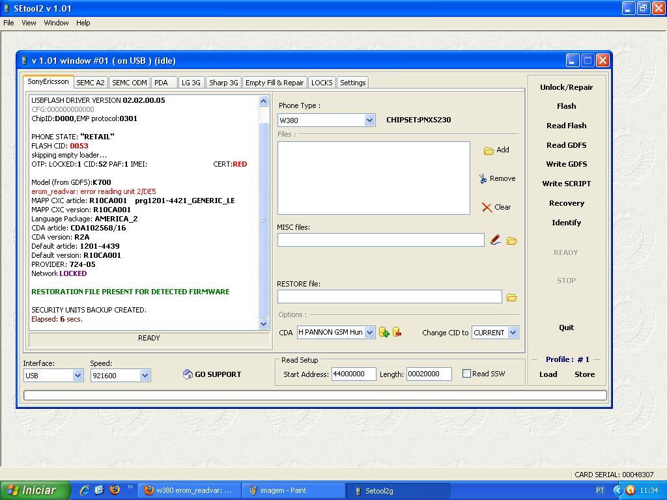The width and height of the screenshot is (667, 500).
Task: Click the MISC files input field
Action: point(380,240)
